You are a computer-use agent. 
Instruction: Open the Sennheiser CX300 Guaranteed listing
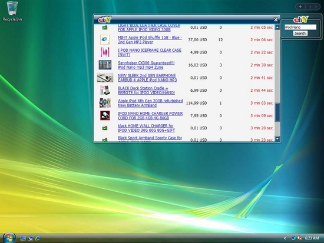(x=146, y=65)
